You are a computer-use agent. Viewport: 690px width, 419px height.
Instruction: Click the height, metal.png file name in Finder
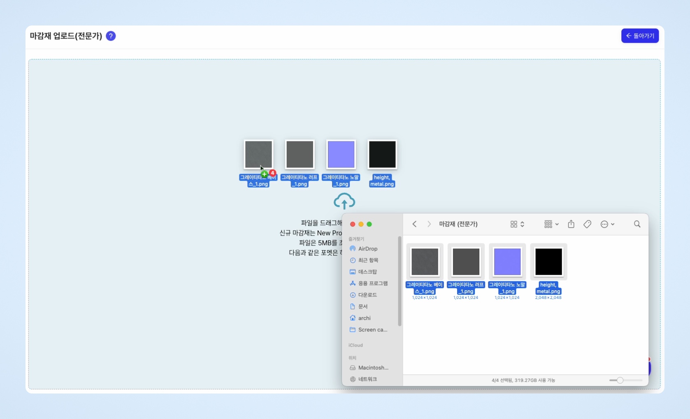(548, 288)
